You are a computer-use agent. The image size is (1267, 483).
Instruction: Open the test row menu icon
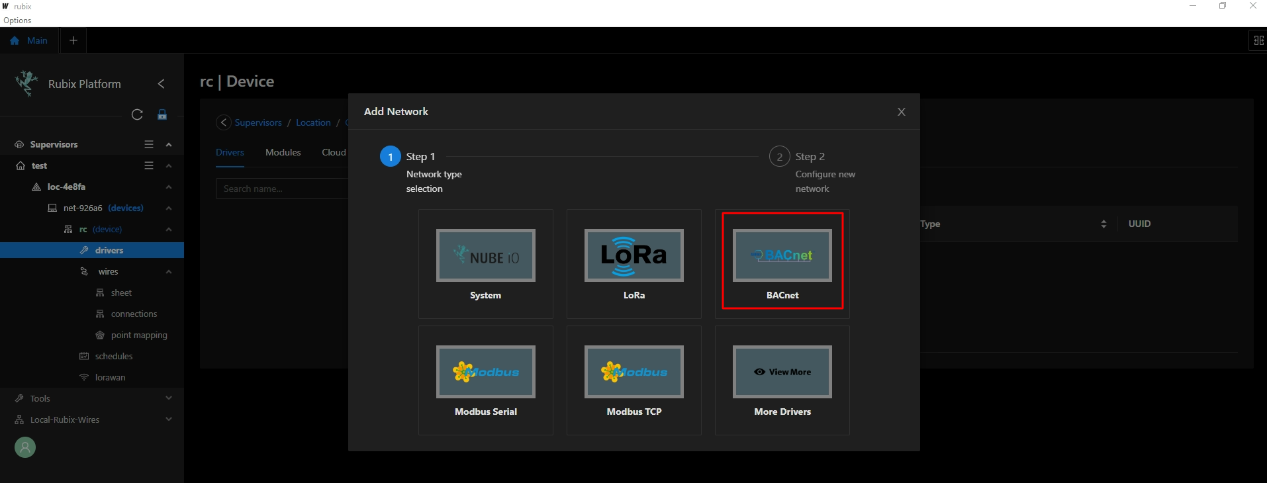(149, 165)
